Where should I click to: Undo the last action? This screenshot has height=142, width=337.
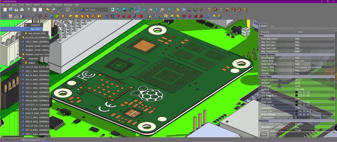47,10
